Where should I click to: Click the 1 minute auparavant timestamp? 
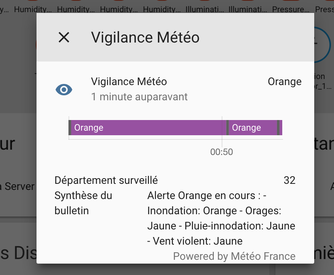139,97
